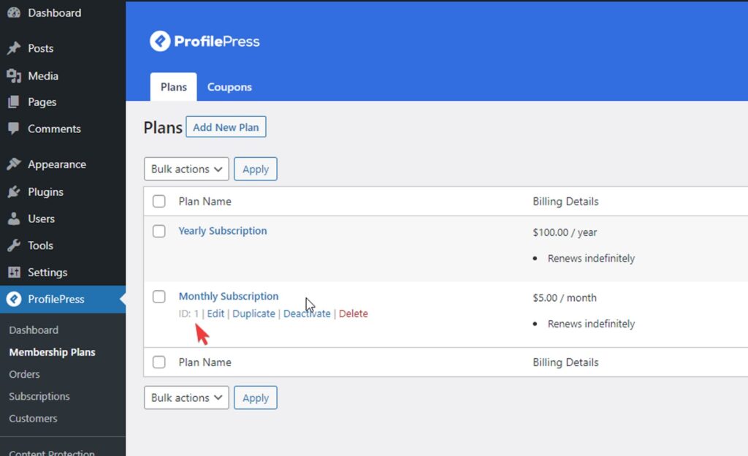This screenshot has width=748, height=456.
Task: Click the $5.00 / month billing text
Action: 565,297
